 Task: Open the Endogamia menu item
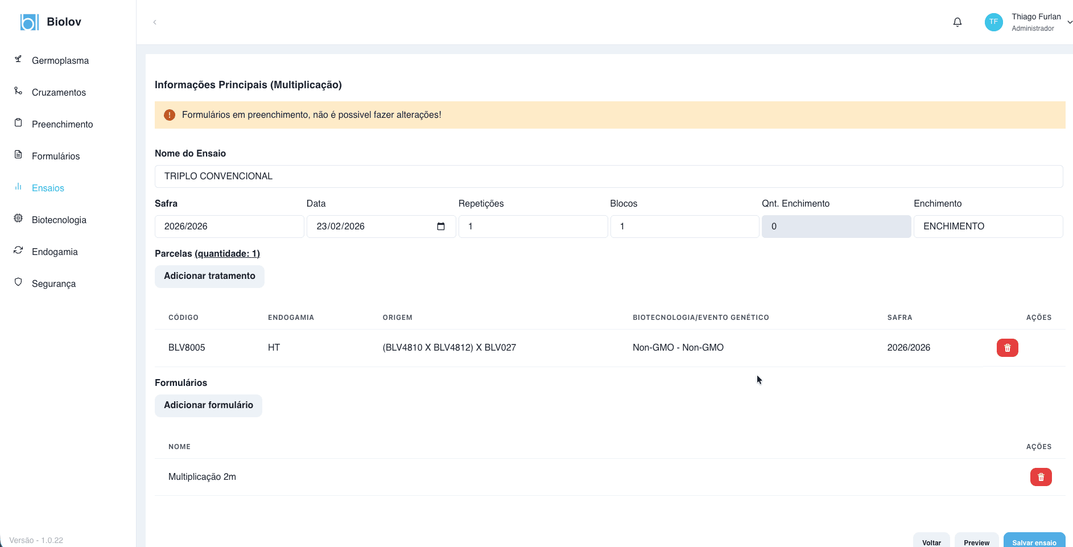click(x=55, y=252)
